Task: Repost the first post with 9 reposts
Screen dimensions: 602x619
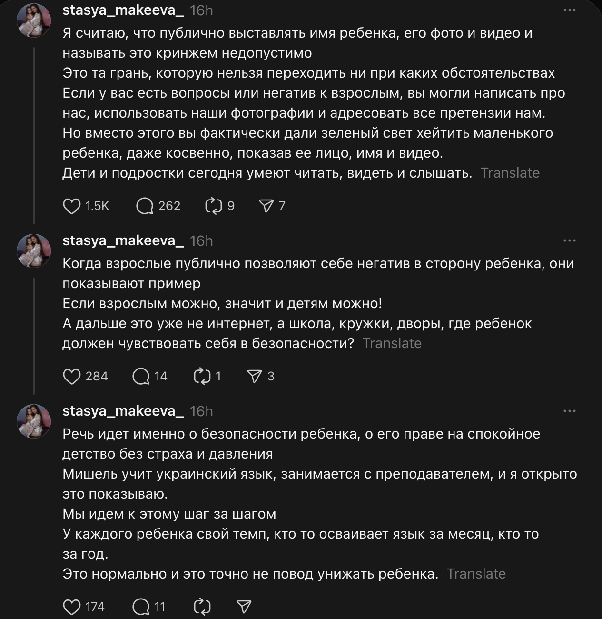Action: point(213,206)
